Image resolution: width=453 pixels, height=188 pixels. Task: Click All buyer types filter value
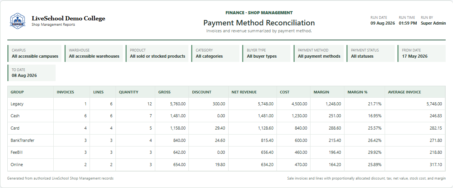[261, 57]
